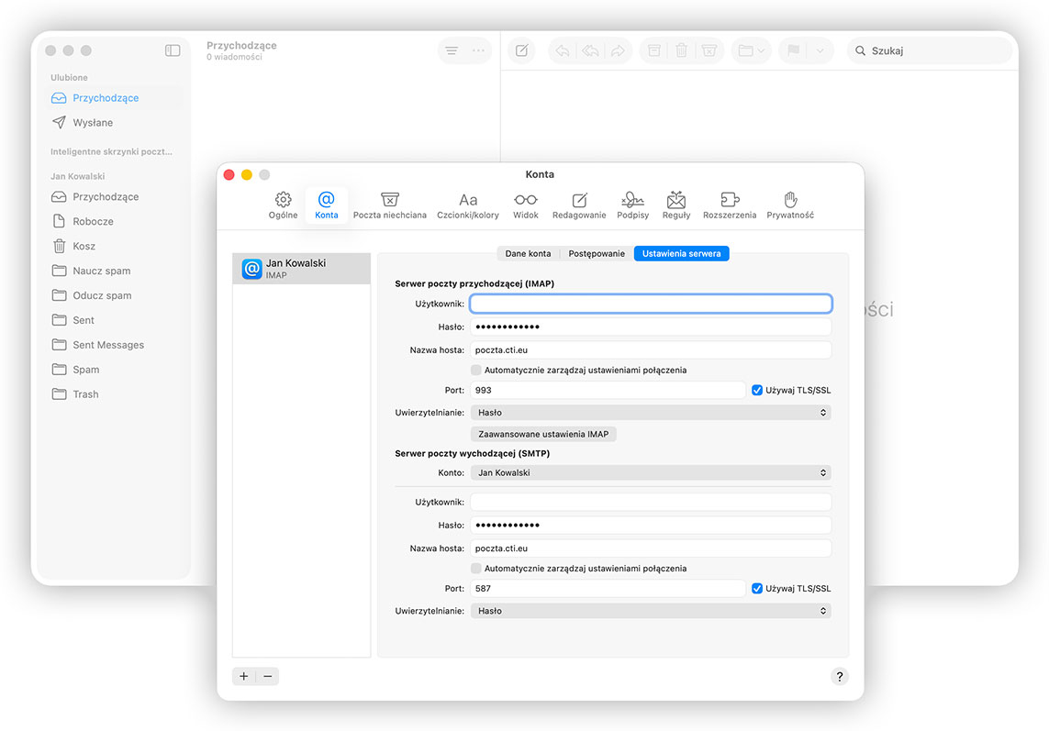
Task: Add a new account with the plus button
Action: 243,676
